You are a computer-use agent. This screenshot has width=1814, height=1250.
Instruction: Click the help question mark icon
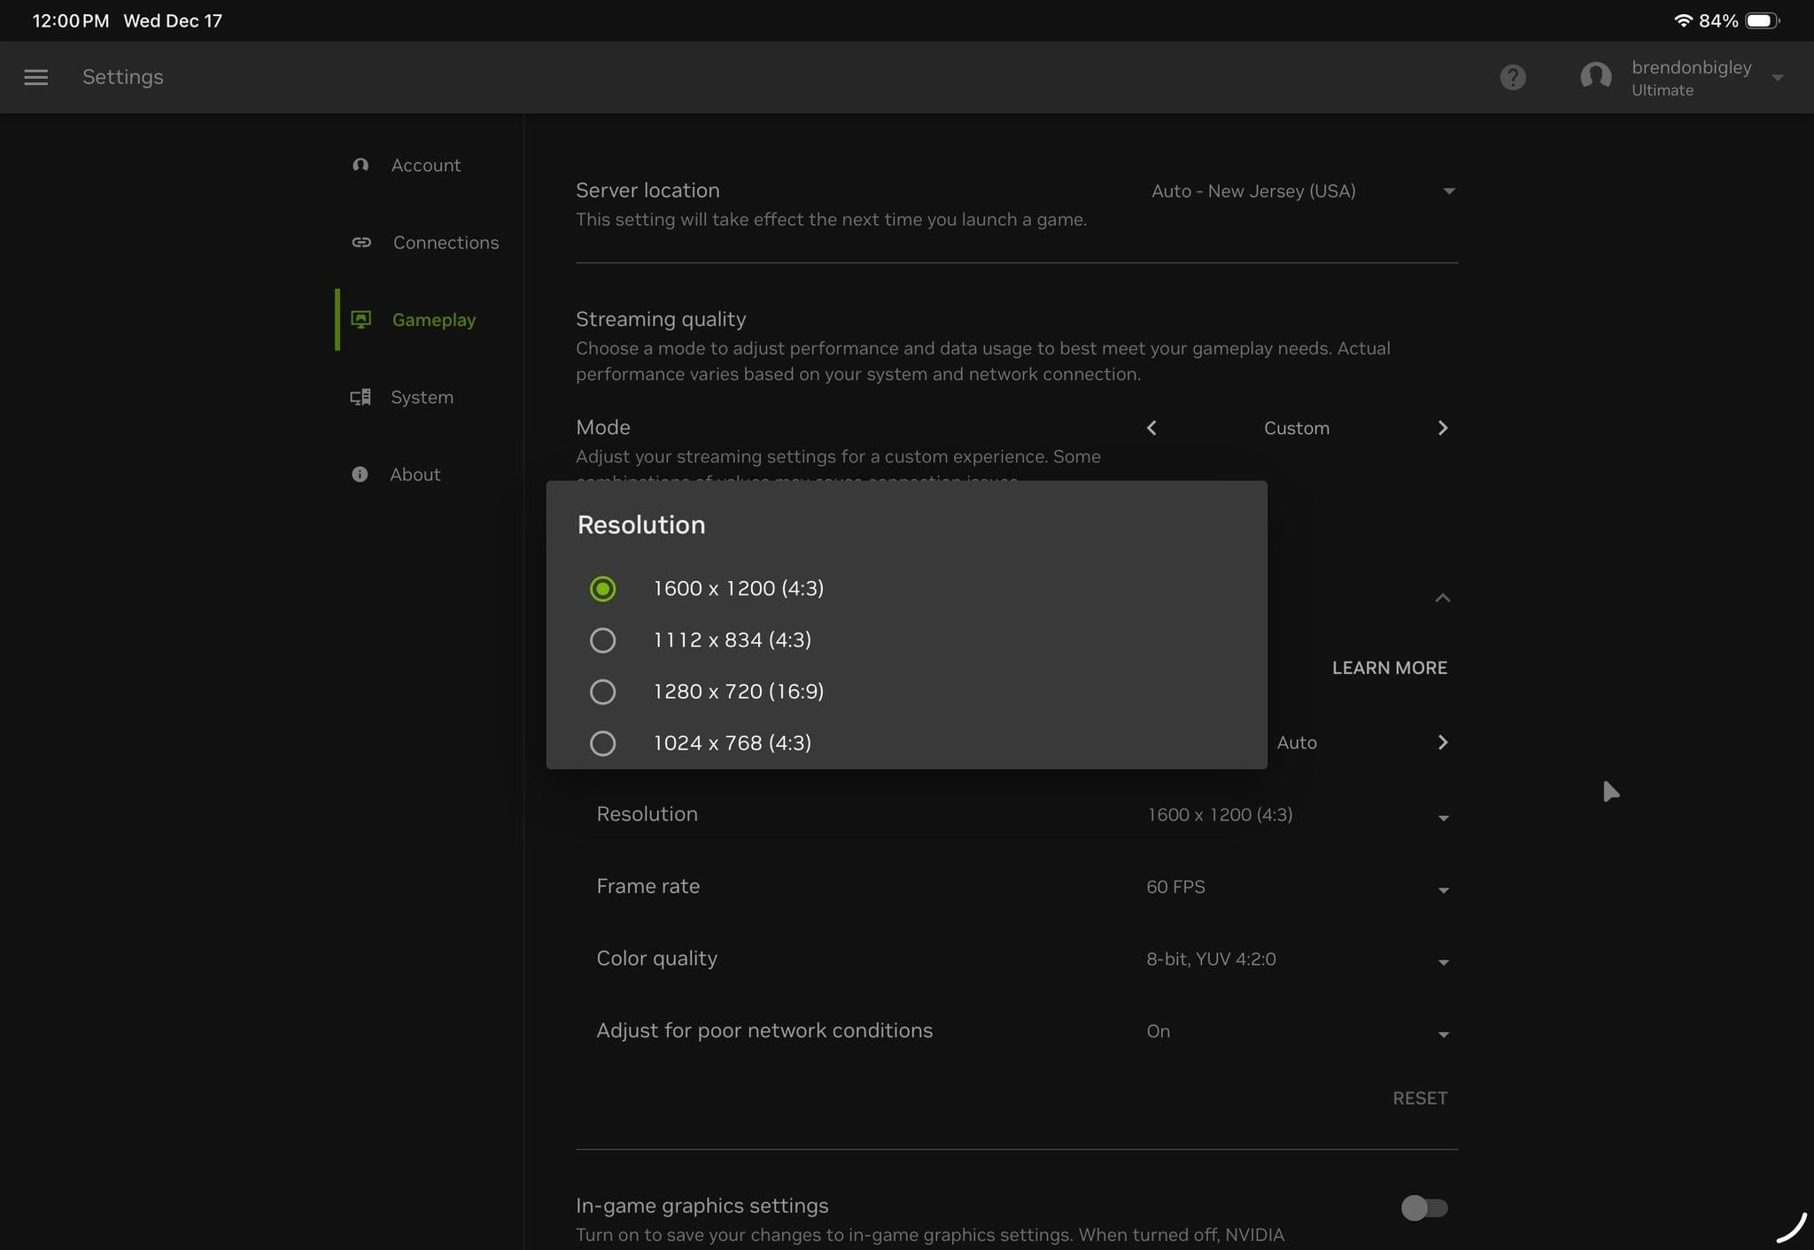1513,77
